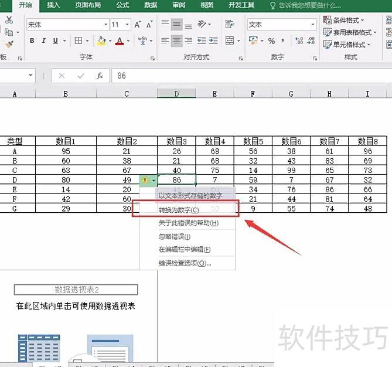Click the Copy icon

coord(9,32)
